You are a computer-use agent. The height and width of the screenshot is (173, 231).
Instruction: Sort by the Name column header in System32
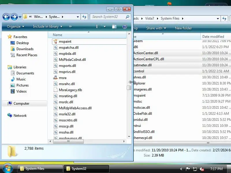[87, 35]
